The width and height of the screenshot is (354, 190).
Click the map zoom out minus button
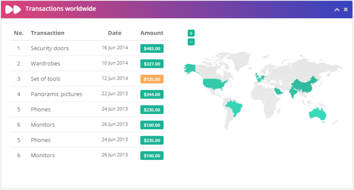point(191,42)
